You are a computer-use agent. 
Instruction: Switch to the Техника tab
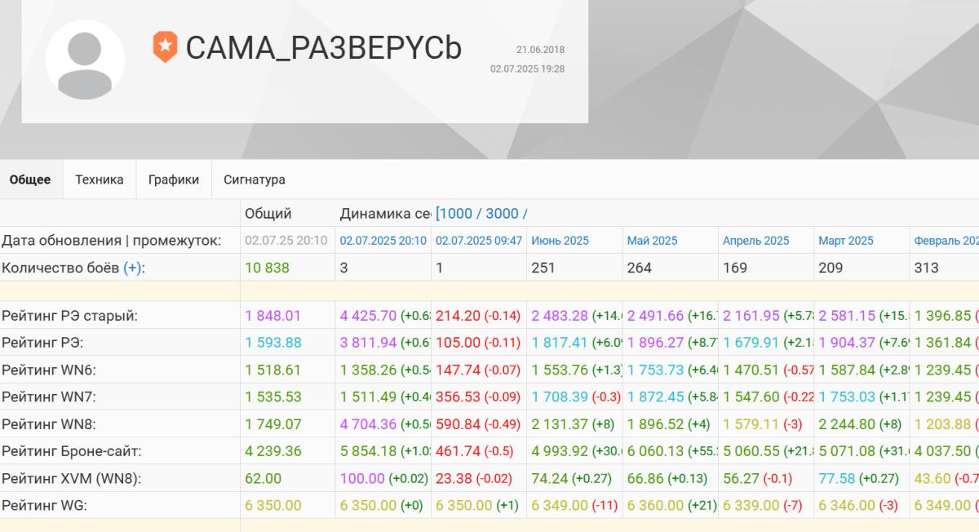(100, 180)
